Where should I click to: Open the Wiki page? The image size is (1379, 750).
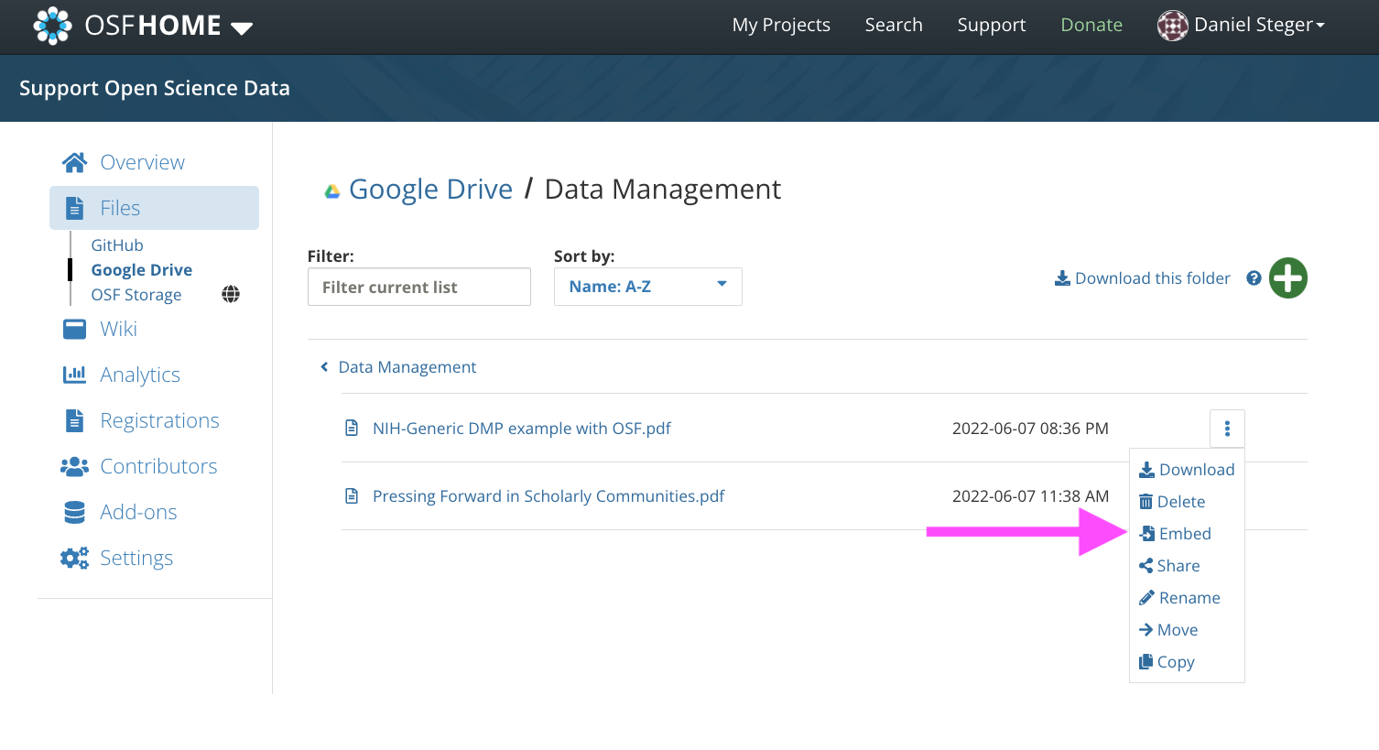pos(118,329)
